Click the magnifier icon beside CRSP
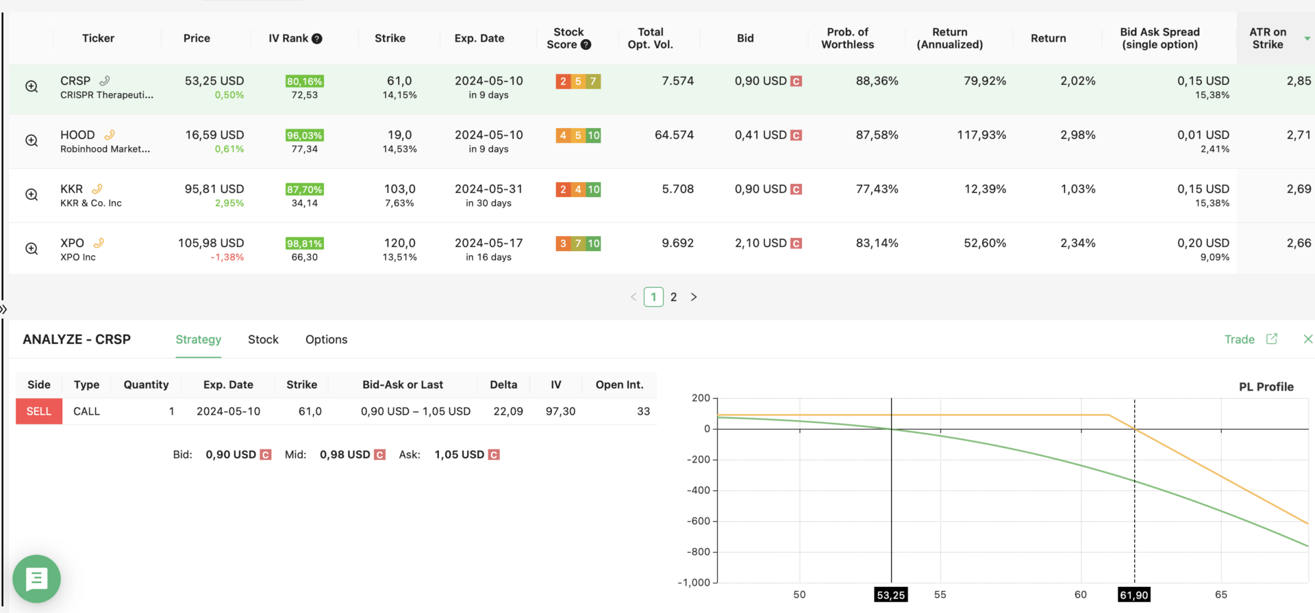 (32, 87)
